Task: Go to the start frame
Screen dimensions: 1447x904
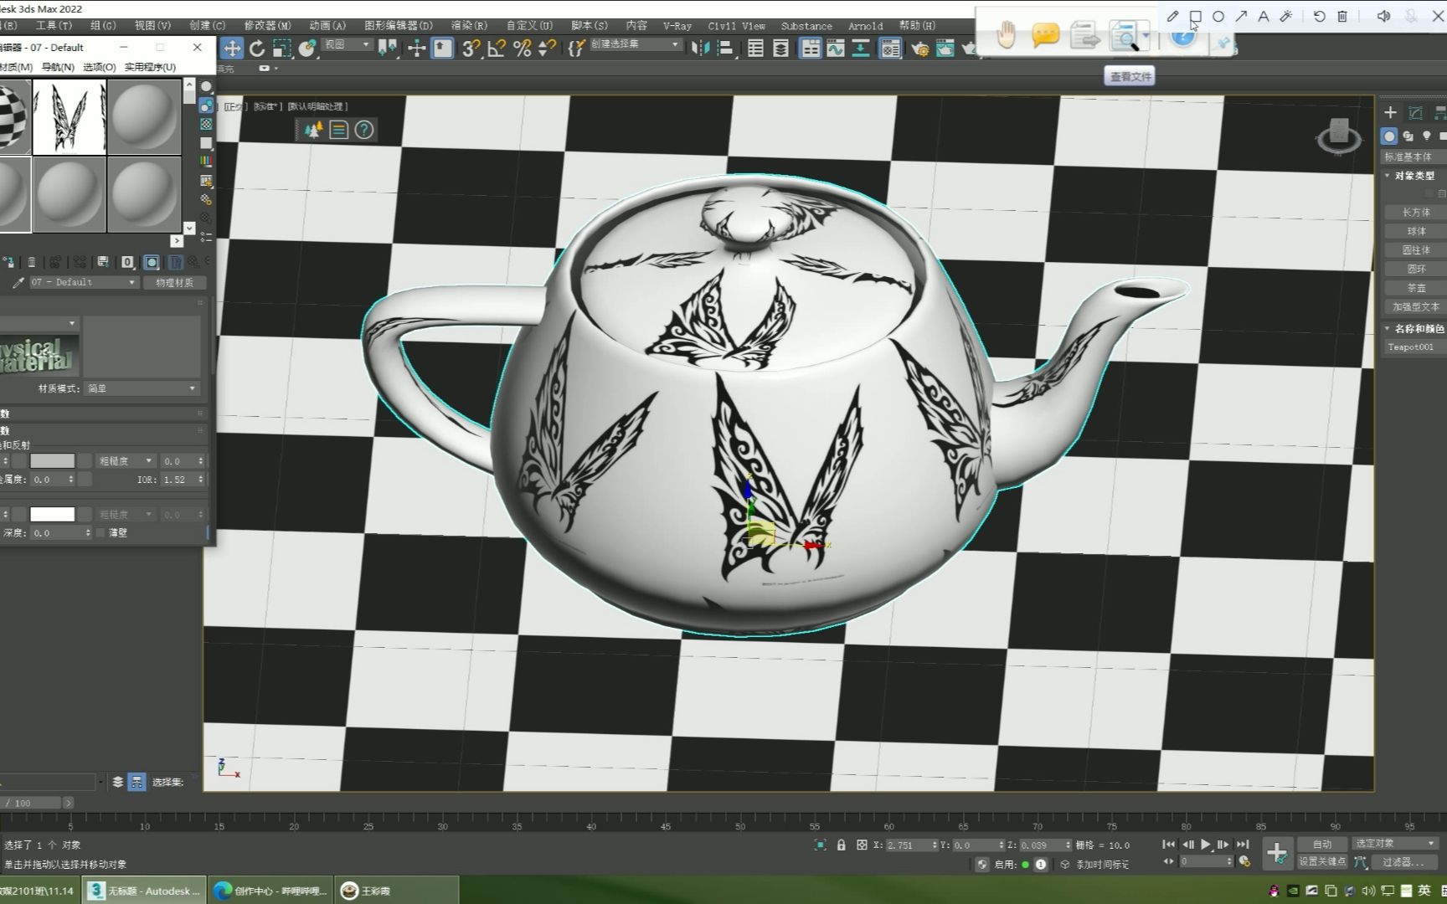Action: coord(1169,845)
